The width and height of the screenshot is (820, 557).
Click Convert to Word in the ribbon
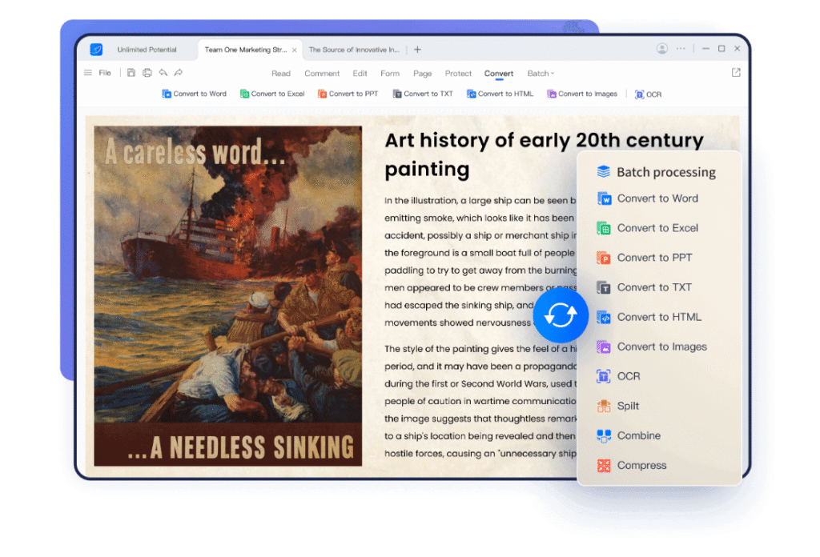(x=194, y=94)
